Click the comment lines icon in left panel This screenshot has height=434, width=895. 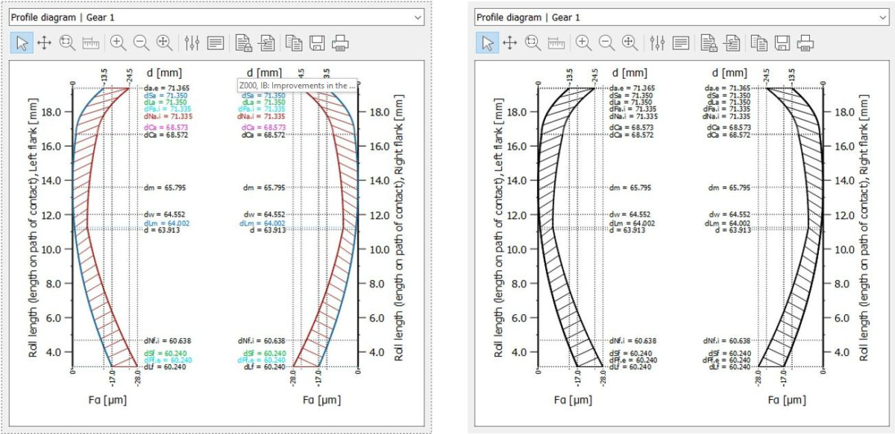click(215, 43)
